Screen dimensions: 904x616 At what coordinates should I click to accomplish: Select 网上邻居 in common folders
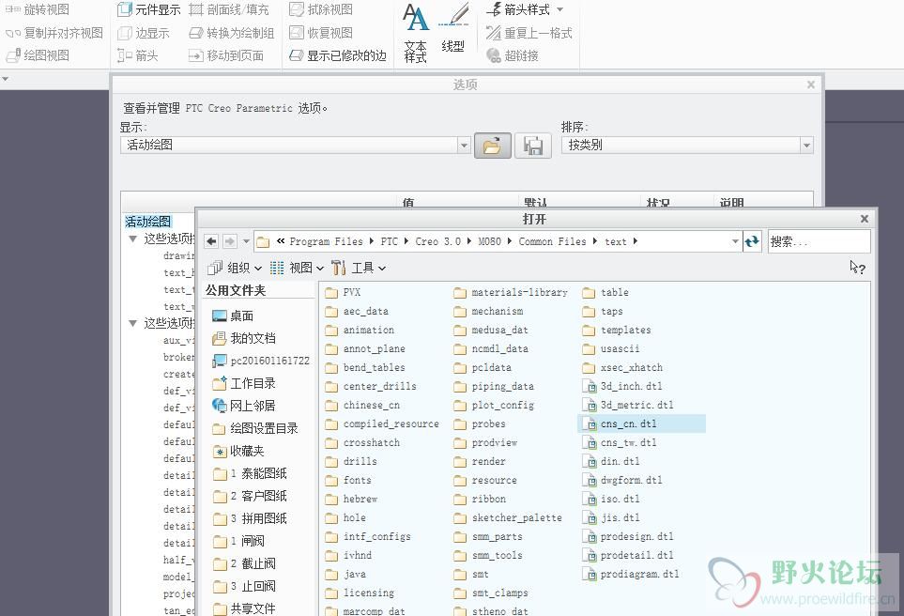click(243, 406)
